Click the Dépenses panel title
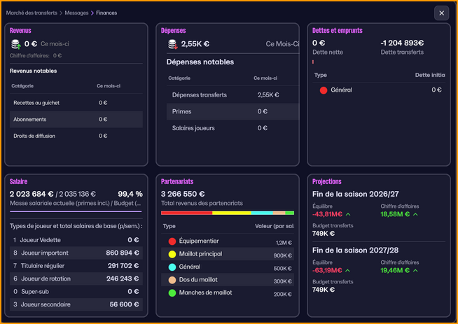The image size is (458, 324). point(174,31)
